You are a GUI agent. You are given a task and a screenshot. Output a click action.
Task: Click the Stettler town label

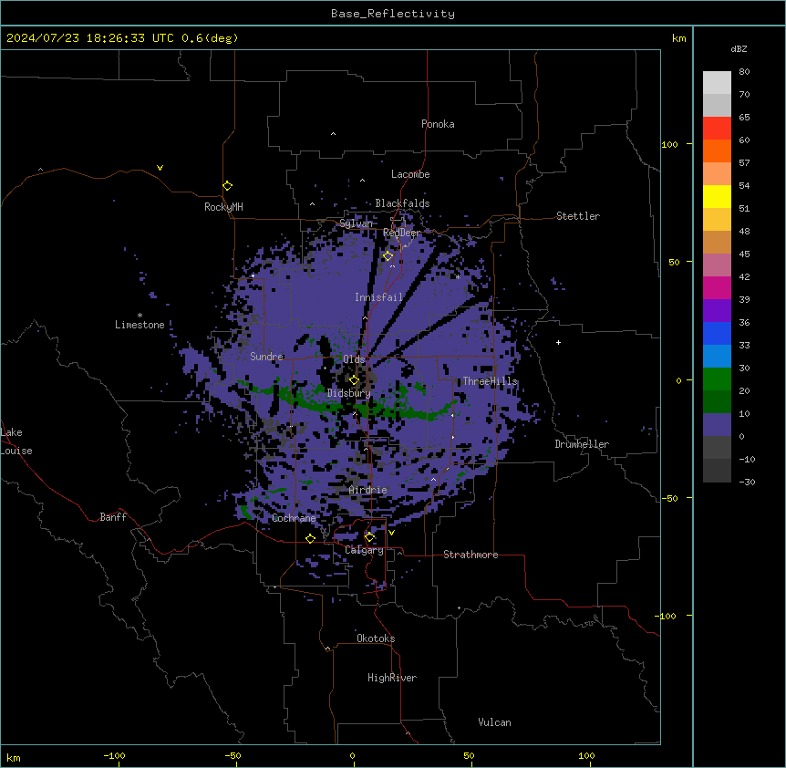[578, 216]
